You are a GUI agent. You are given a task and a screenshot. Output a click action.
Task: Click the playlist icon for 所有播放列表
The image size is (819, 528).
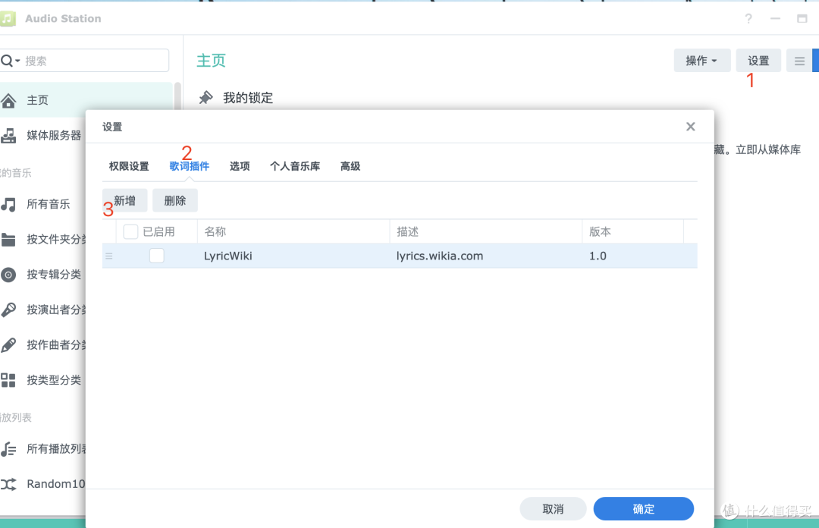click(x=8, y=448)
